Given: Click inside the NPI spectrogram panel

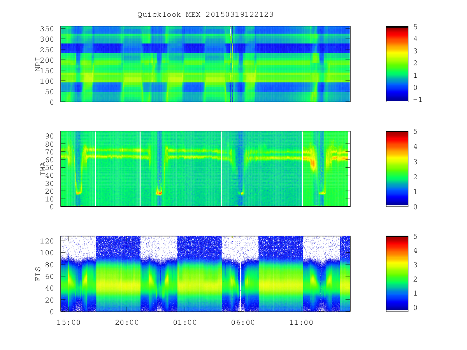Looking at the screenshot, I should [x=205, y=64].
